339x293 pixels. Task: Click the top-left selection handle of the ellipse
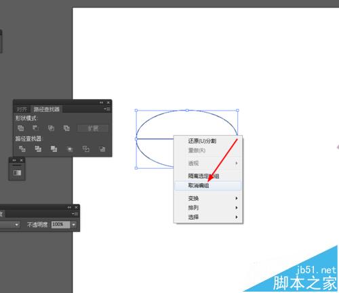click(x=136, y=111)
